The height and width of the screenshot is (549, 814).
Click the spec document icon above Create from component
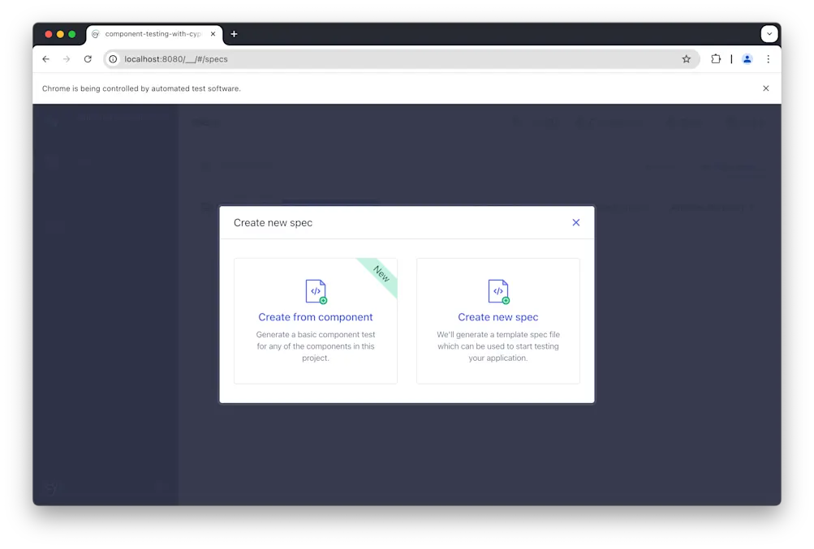tap(315, 290)
